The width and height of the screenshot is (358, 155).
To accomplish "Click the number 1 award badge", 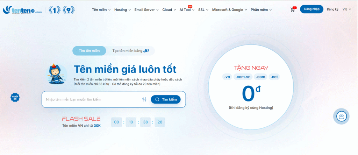I will tap(54, 10).
